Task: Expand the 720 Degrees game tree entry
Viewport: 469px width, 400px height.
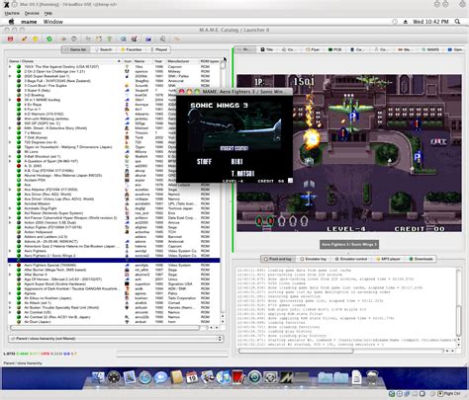Action: (10, 142)
